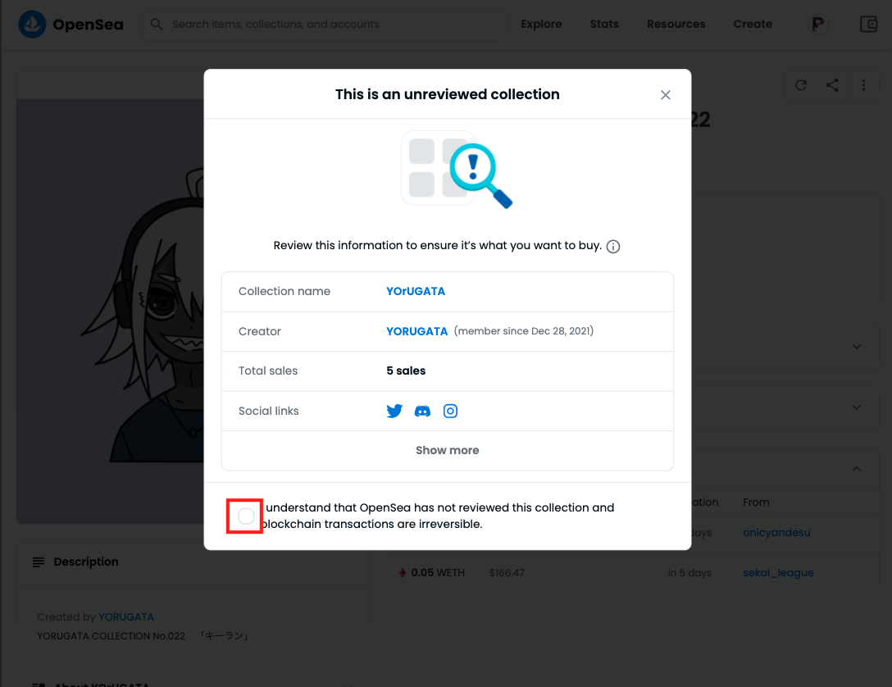
Task: Open the three-dot more options menu
Action: 863,84
